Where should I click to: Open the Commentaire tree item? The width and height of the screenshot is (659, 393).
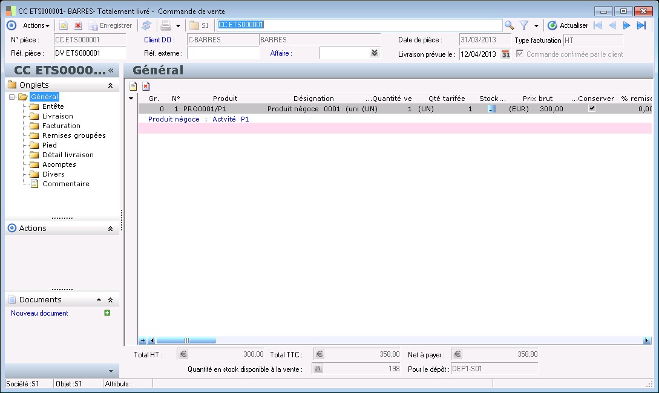tap(65, 184)
